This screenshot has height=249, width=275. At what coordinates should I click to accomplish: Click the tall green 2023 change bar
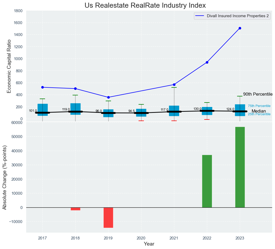(240, 167)
